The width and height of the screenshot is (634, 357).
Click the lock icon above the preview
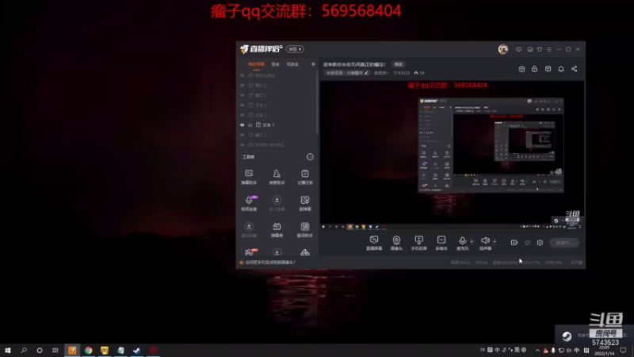coord(534,69)
